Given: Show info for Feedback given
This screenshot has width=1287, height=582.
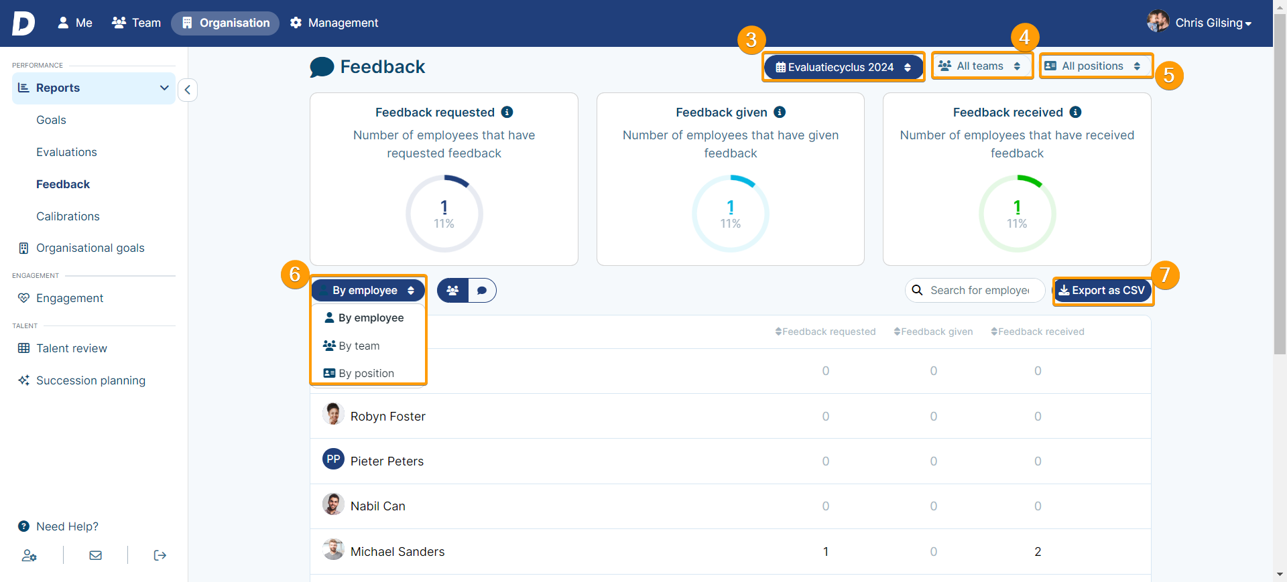Looking at the screenshot, I should point(780,112).
